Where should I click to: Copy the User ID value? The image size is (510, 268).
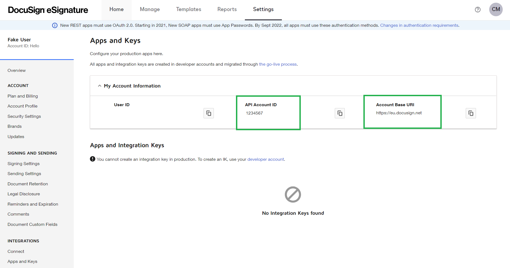click(208, 113)
